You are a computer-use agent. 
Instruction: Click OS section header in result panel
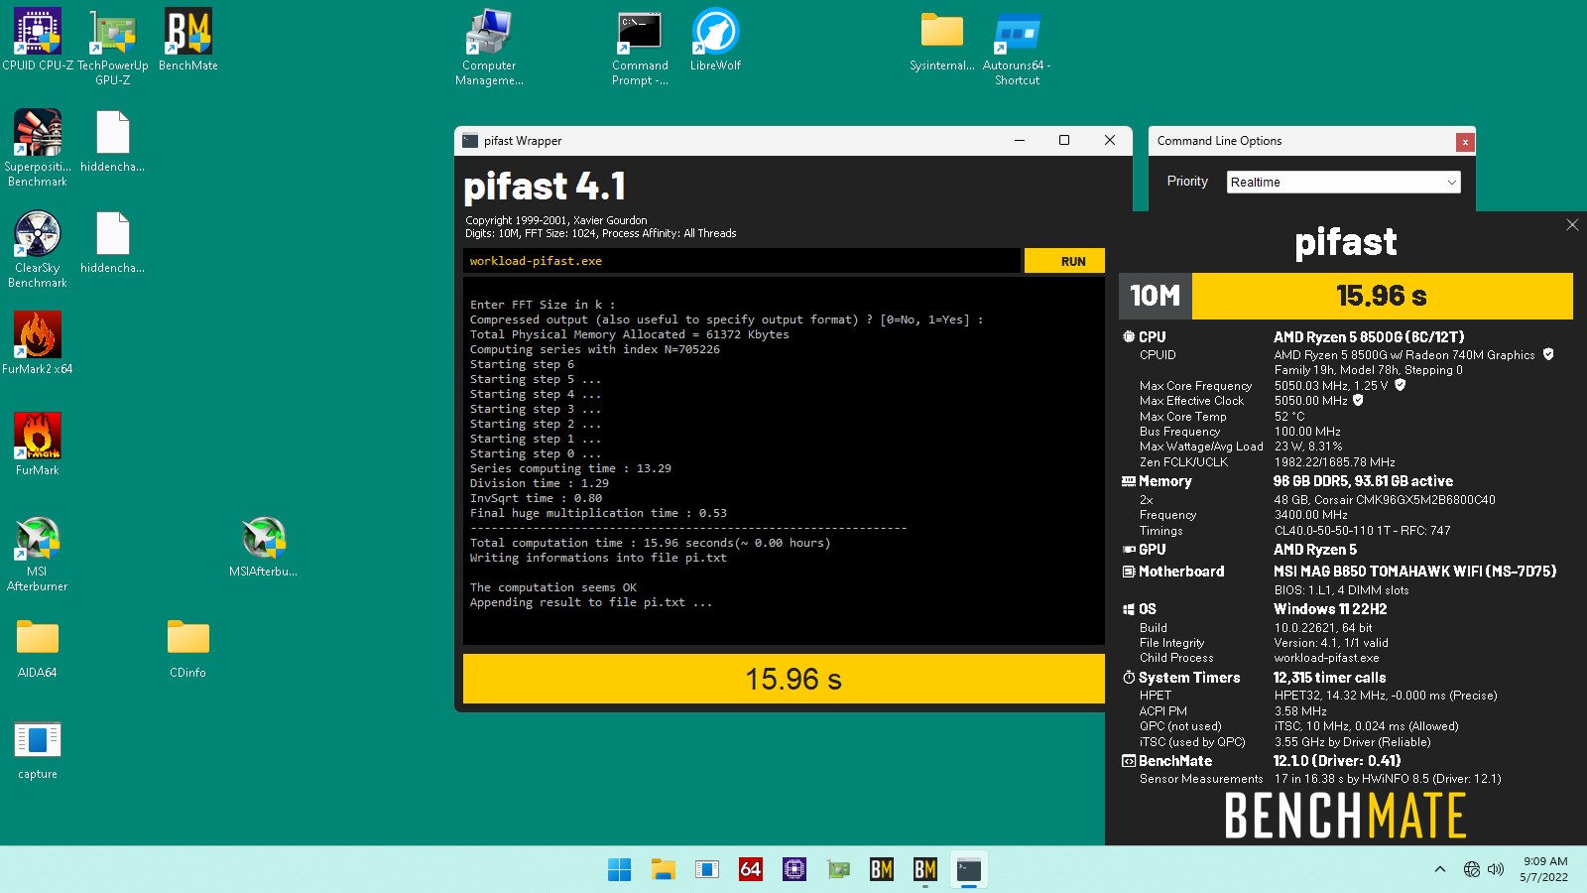pyautogui.click(x=1139, y=609)
